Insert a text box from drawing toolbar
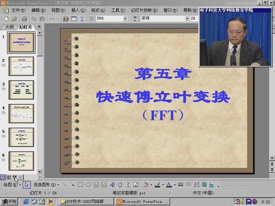The height and width of the screenshot is (206, 275). [96, 185]
